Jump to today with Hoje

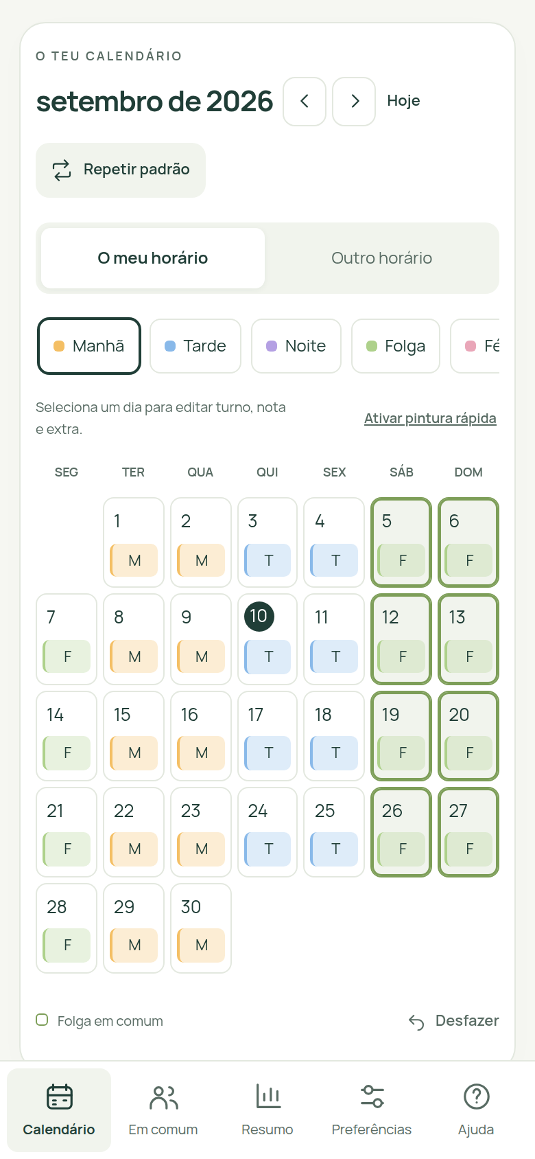[403, 101]
